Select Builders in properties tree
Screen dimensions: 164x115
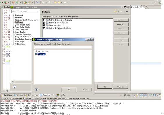click(x=19, y=22)
